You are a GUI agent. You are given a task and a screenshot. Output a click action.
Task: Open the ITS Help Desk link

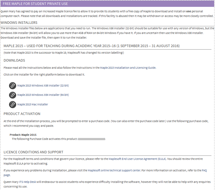click(x=27, y=182)
